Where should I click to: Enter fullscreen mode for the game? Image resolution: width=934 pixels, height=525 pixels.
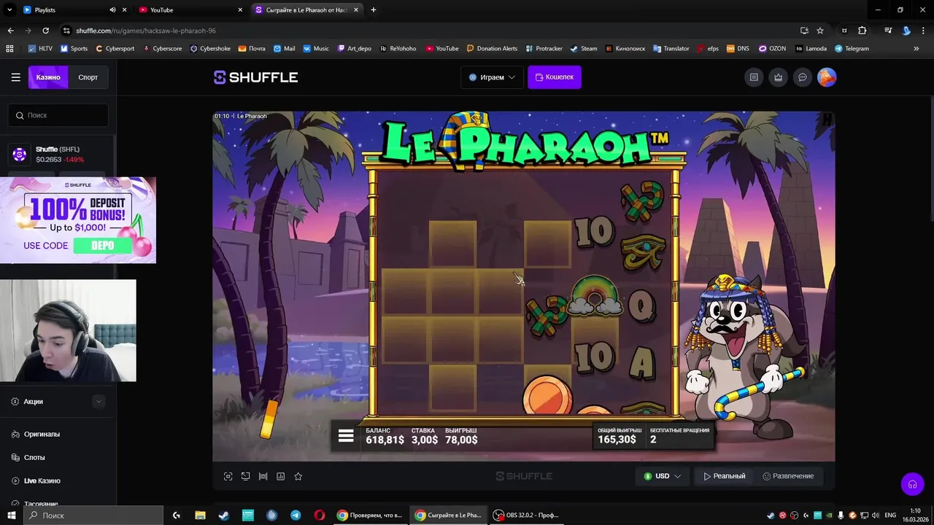(x=228, y=476)
